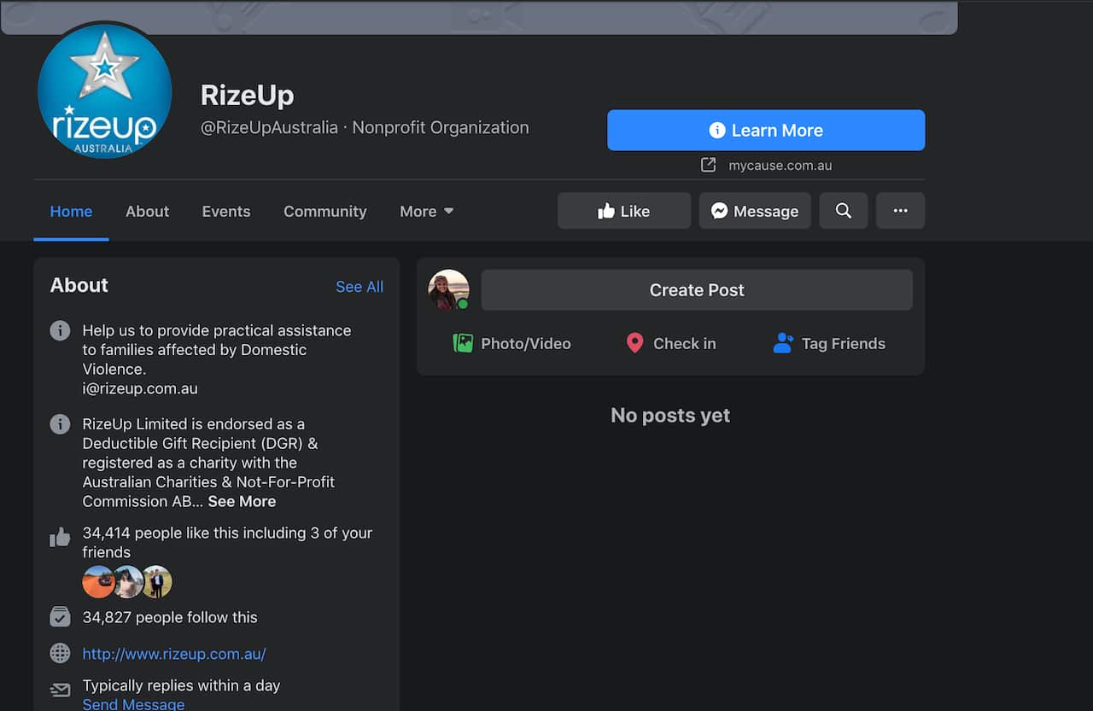Click the Messenger icon on the Message button
The height and width of the screenshot is (711, 1093).
(722, 210)
